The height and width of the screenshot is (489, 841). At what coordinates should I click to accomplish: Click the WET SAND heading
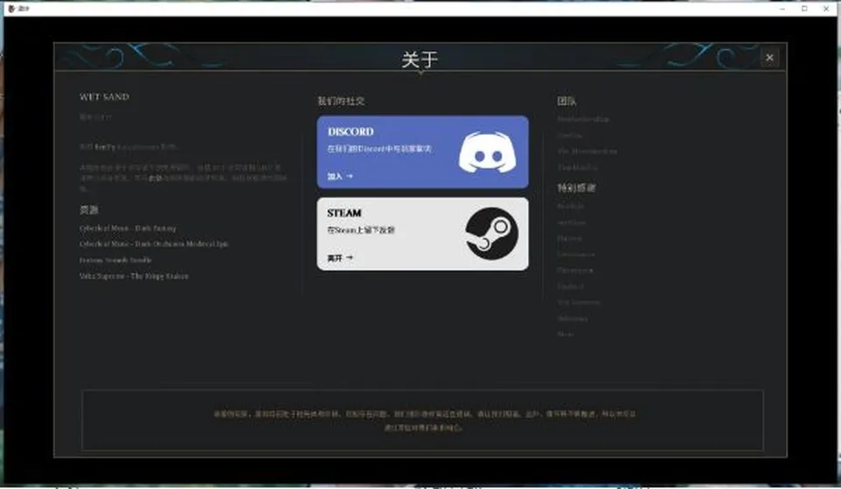tap(104, 96)
